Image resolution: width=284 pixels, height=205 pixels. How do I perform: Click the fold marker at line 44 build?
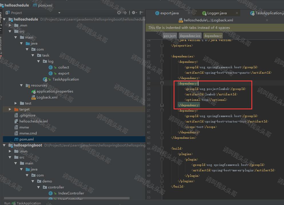[162, 148]
